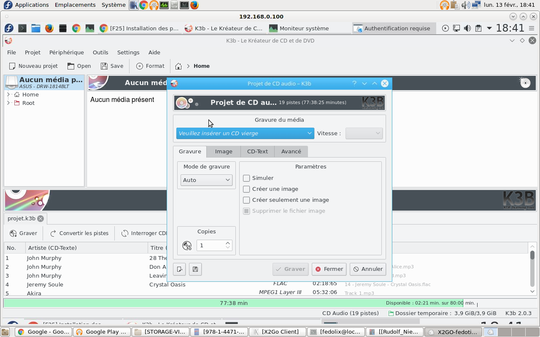Viewport: 540px width, 337px height.
Task: Decrease the Copies count with down arrow
Action: click(228, 248)
